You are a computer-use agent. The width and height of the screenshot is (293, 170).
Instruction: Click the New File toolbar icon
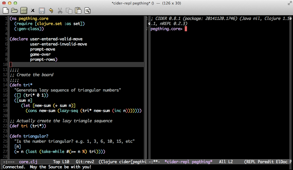(x=5, y=11)
